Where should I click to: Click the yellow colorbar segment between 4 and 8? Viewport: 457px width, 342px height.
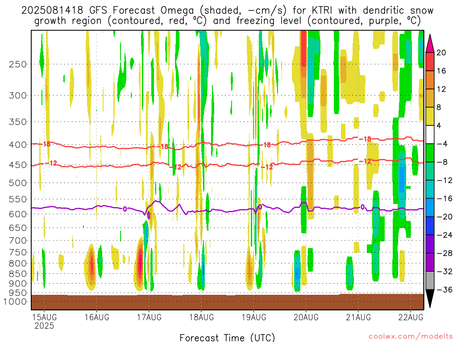pos(430,116)
